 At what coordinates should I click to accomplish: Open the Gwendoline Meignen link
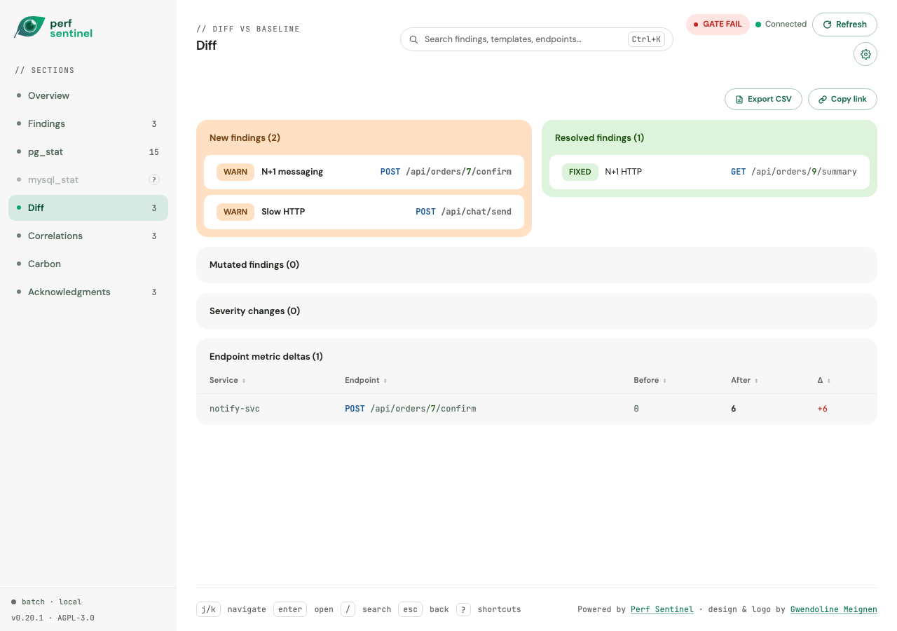834,609
